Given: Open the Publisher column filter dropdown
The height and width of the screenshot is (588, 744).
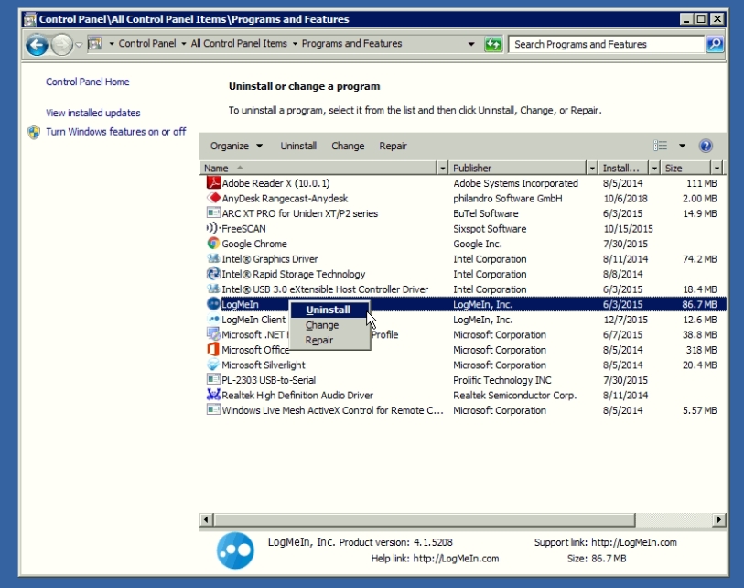Looking at the screenshot, I should click(x=592, y=169).
